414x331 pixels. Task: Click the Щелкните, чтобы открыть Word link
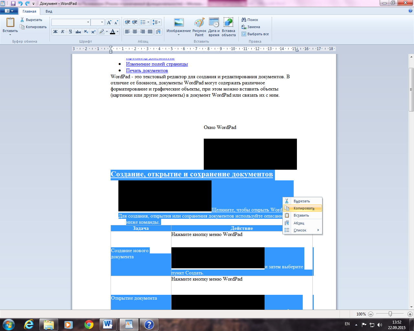[x=247, y=210]
